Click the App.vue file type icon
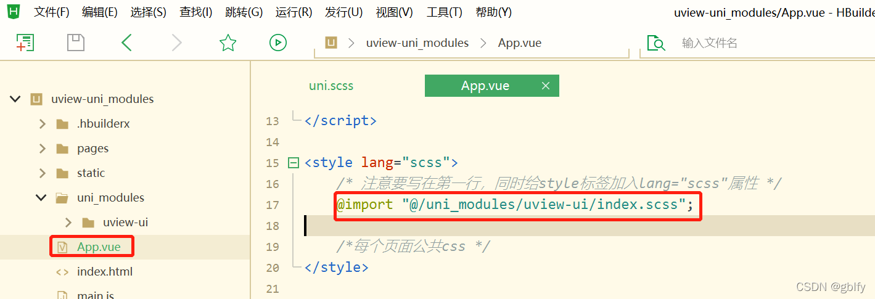 (62, 247)
